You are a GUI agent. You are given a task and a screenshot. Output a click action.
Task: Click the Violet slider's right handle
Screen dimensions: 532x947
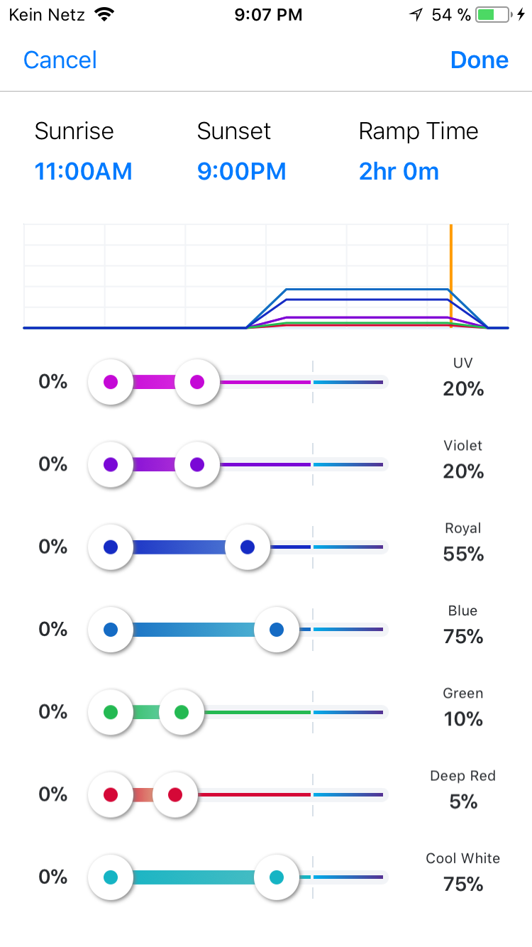[x=197, y=465]
